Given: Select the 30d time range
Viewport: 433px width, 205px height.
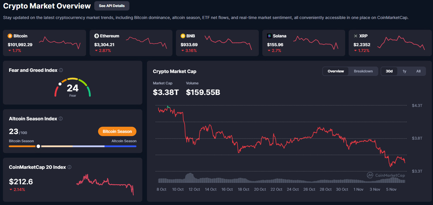Looking at the screenshot, I should 389,71.
